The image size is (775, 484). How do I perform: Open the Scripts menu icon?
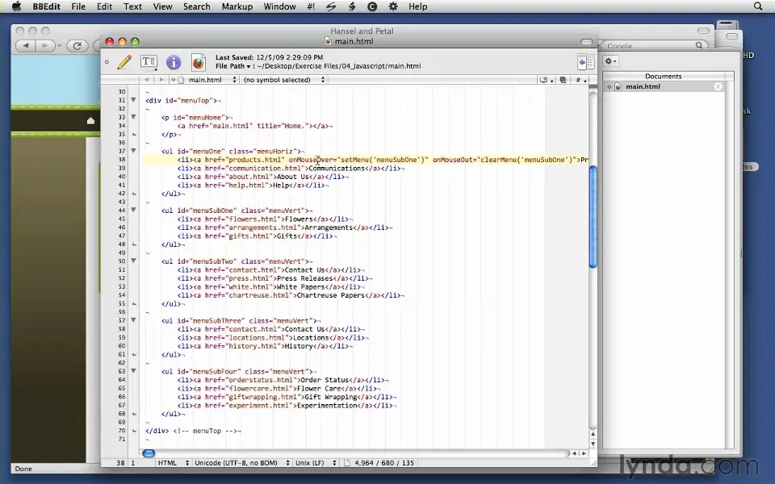[331, 6]
